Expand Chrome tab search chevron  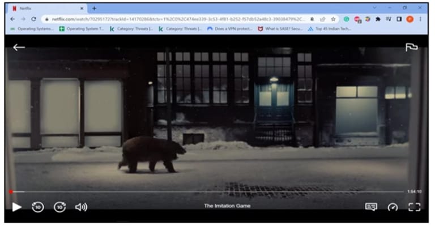[375, 8]
